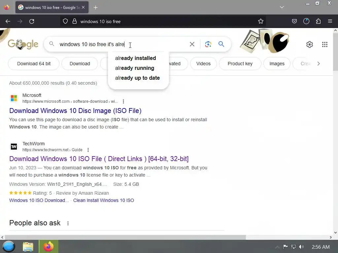Switch to the Images filter
The image size is (338, 253).
[277, 64]
